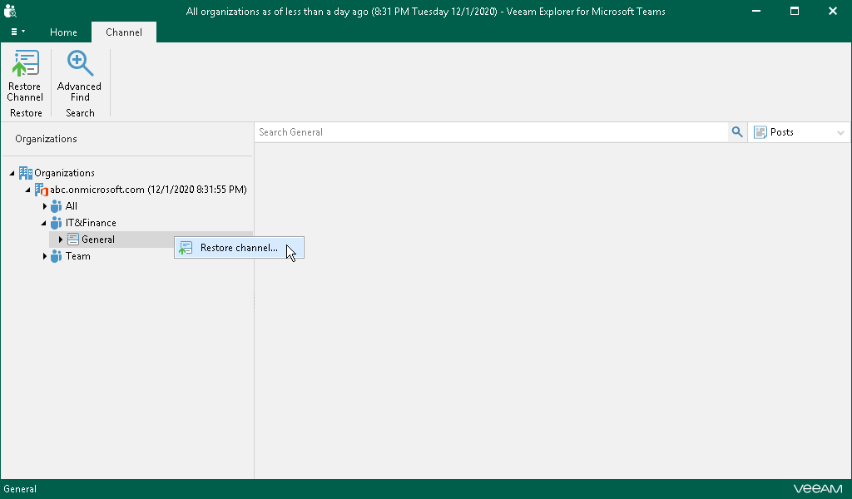The image size is (852, 499).
Task: Click the Restore group label in ribbon
Action: (26, 113)
